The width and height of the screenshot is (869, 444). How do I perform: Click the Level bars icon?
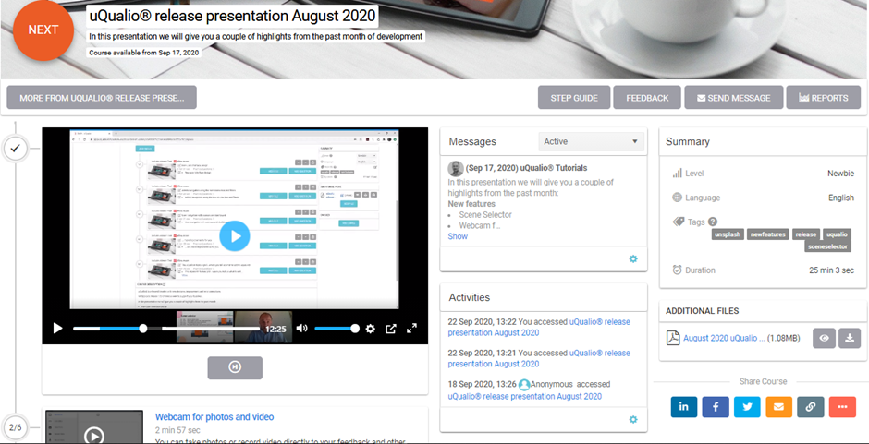(x=677, y=174)
